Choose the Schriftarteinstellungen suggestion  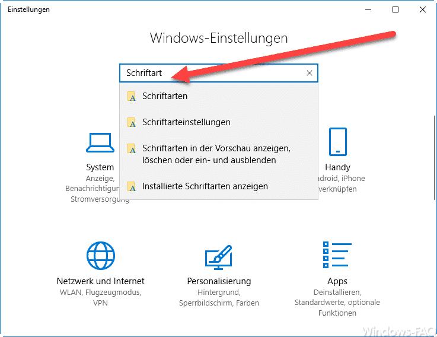click(219, 122)
